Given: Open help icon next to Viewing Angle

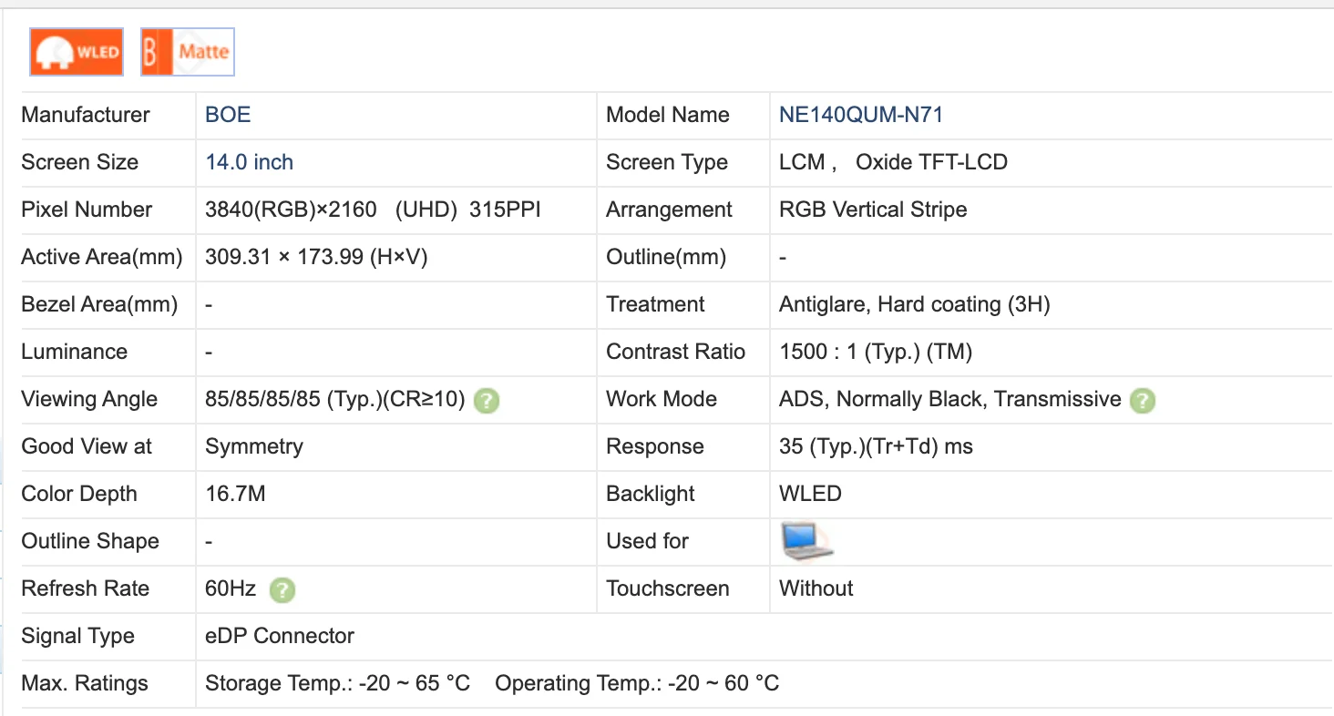Looking at the screenshot, I should [487, 400].
